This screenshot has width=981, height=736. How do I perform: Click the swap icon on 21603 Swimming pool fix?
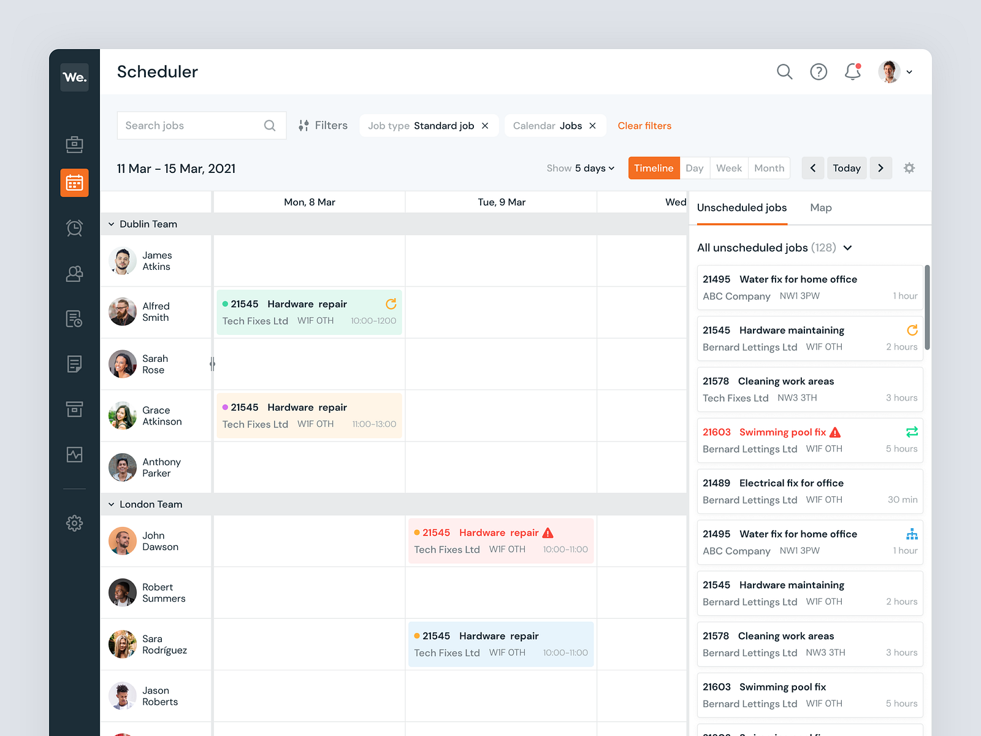pyautogui.click(x=912, y=432)
